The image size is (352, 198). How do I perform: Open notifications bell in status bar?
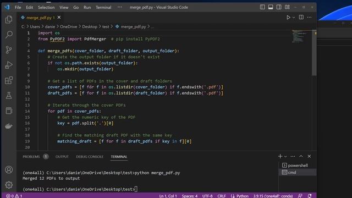click(x=310, y=196)
